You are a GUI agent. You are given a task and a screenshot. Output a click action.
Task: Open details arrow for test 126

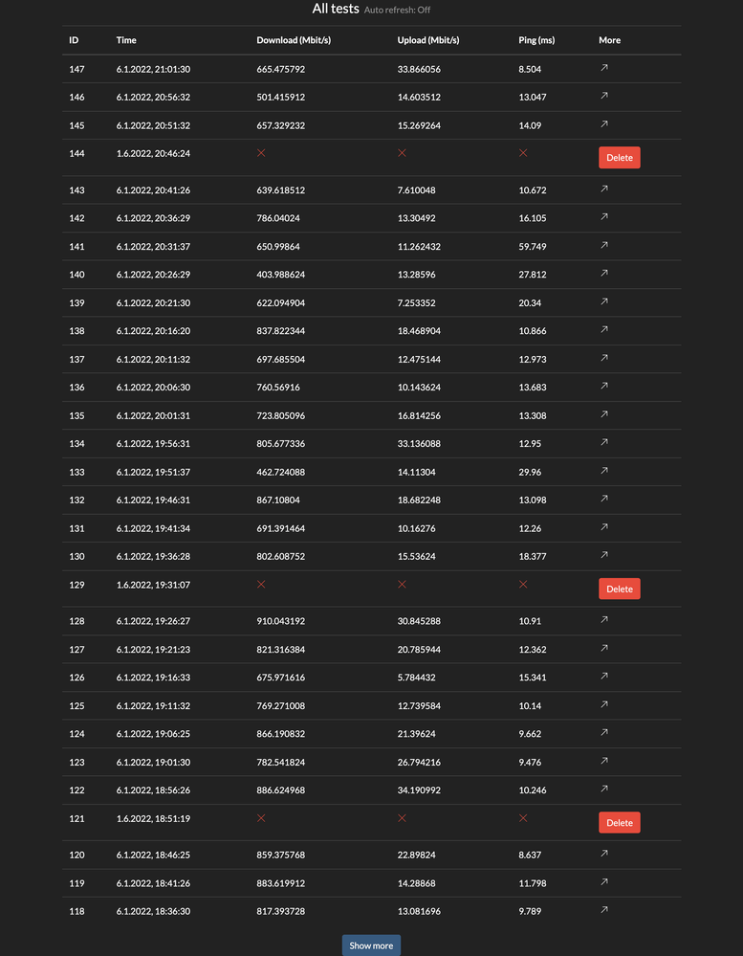point(604,676)
